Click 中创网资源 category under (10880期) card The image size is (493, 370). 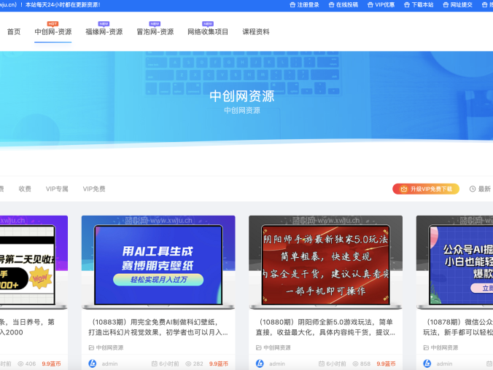[277, 347]
